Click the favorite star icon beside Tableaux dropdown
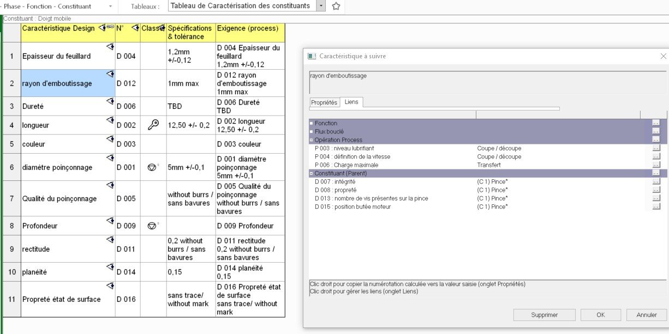Screen dimensions: 669x334 [336, 6]
